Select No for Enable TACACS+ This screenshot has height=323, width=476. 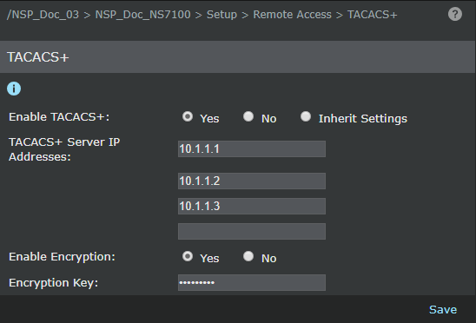[248, 116]
